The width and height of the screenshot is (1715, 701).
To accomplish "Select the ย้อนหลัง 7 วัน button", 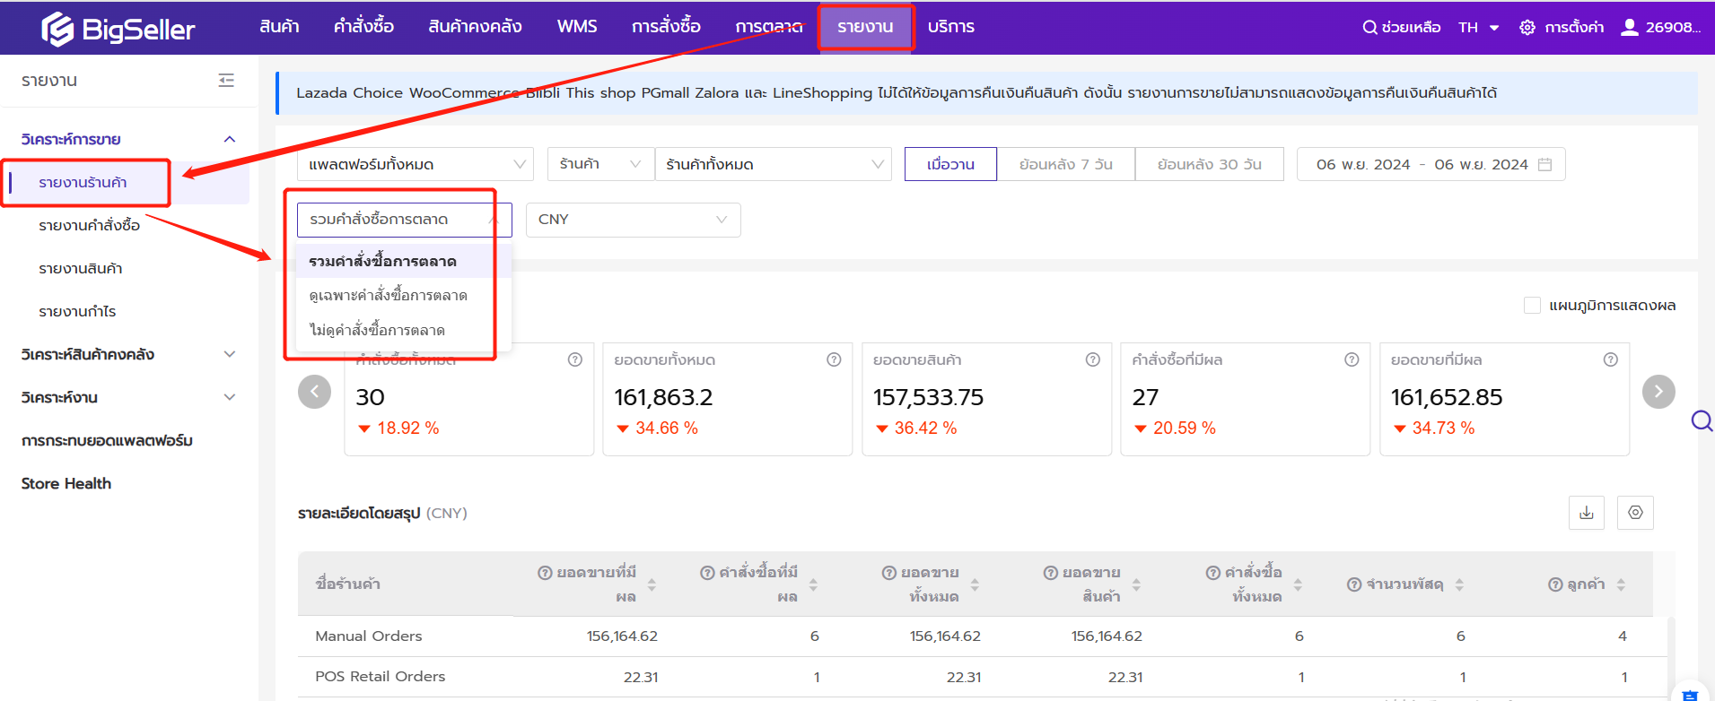I will click(x=1065, y=165).
